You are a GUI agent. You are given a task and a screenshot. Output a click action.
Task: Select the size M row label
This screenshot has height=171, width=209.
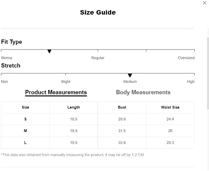[25, 131]
